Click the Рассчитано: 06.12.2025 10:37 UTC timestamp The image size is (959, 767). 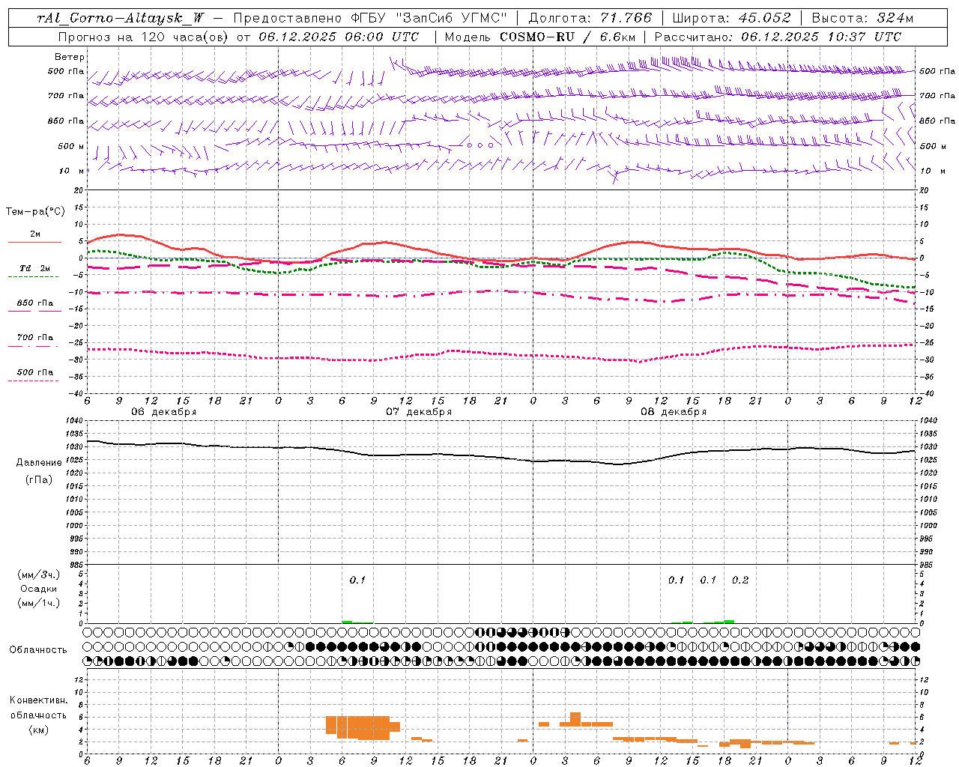tap(778, 37)
